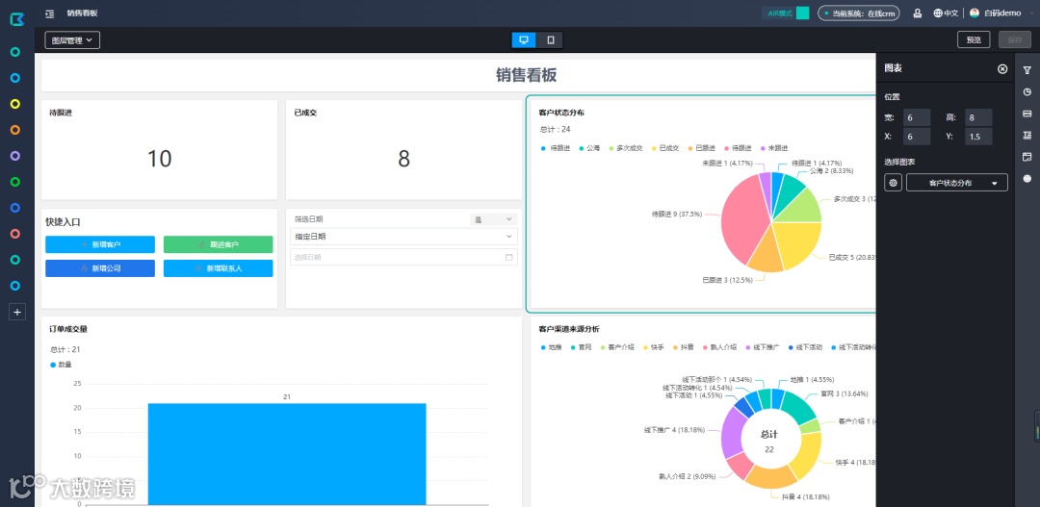Click the globe language icon

point(938,13)
